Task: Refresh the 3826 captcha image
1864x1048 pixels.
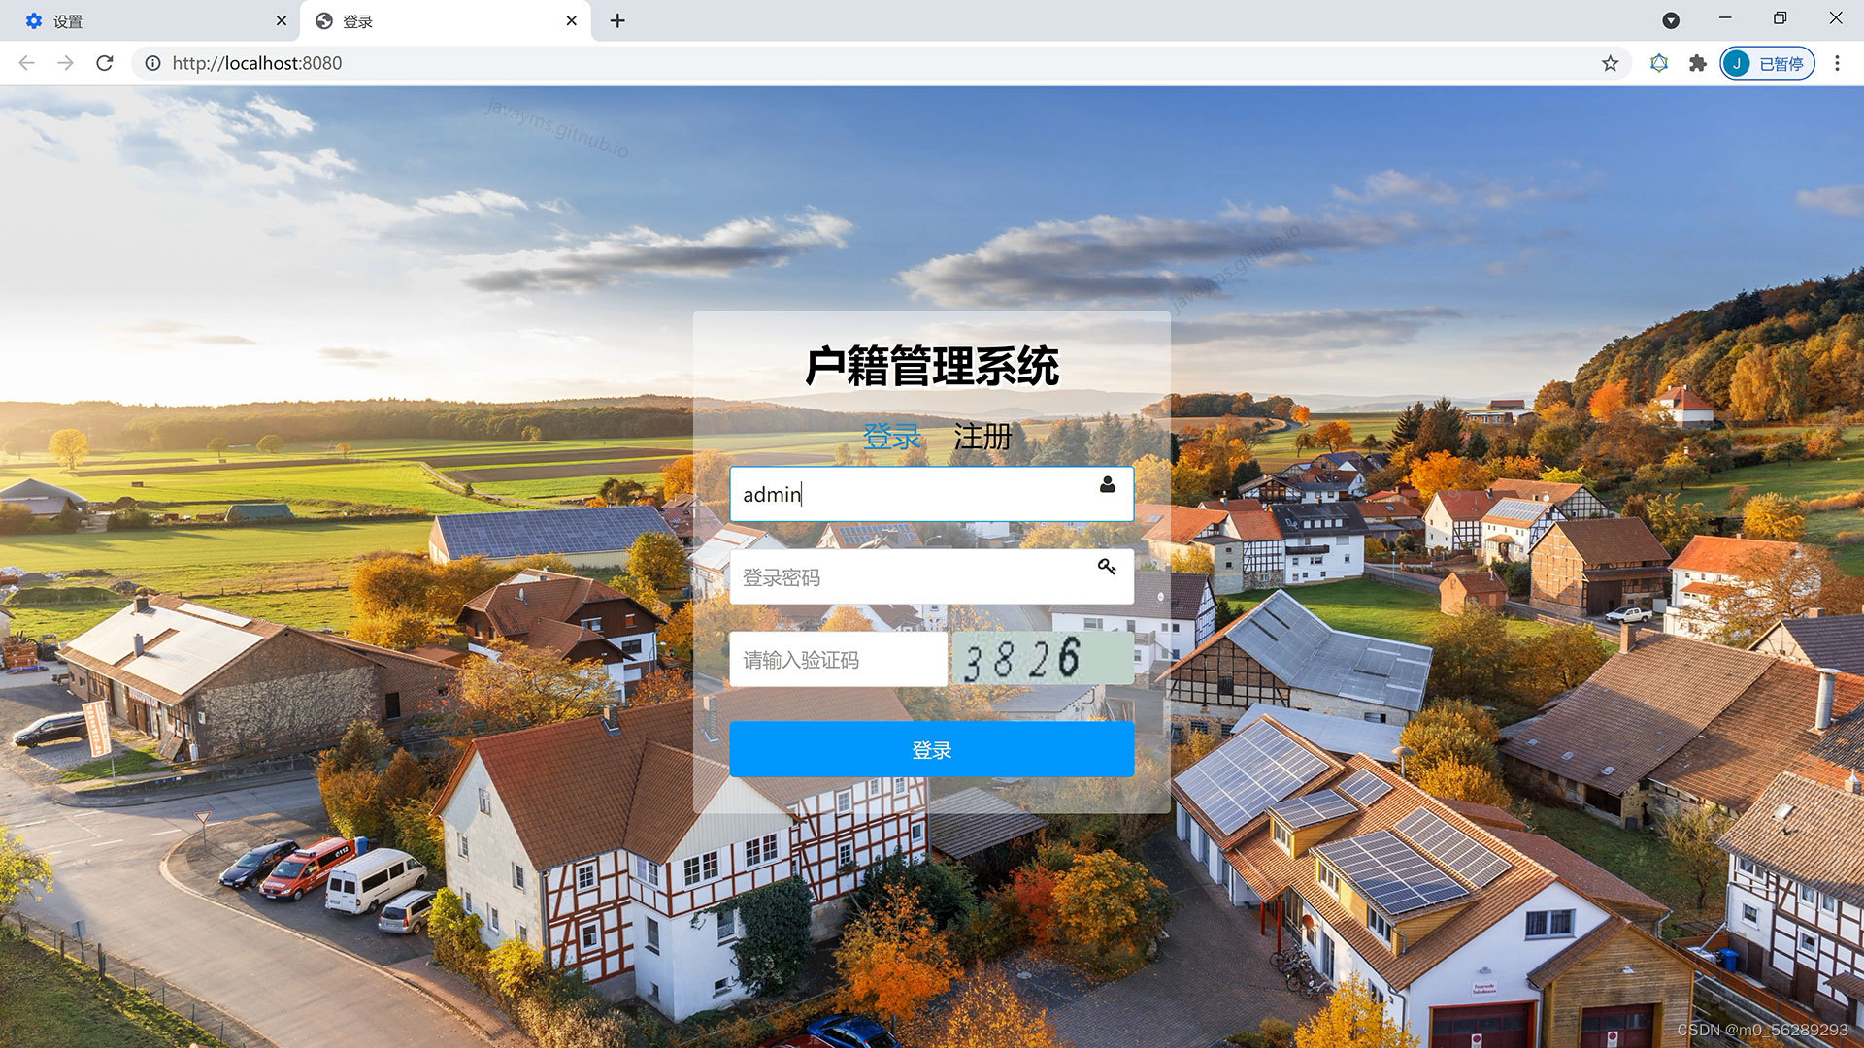Action: 1042,660
